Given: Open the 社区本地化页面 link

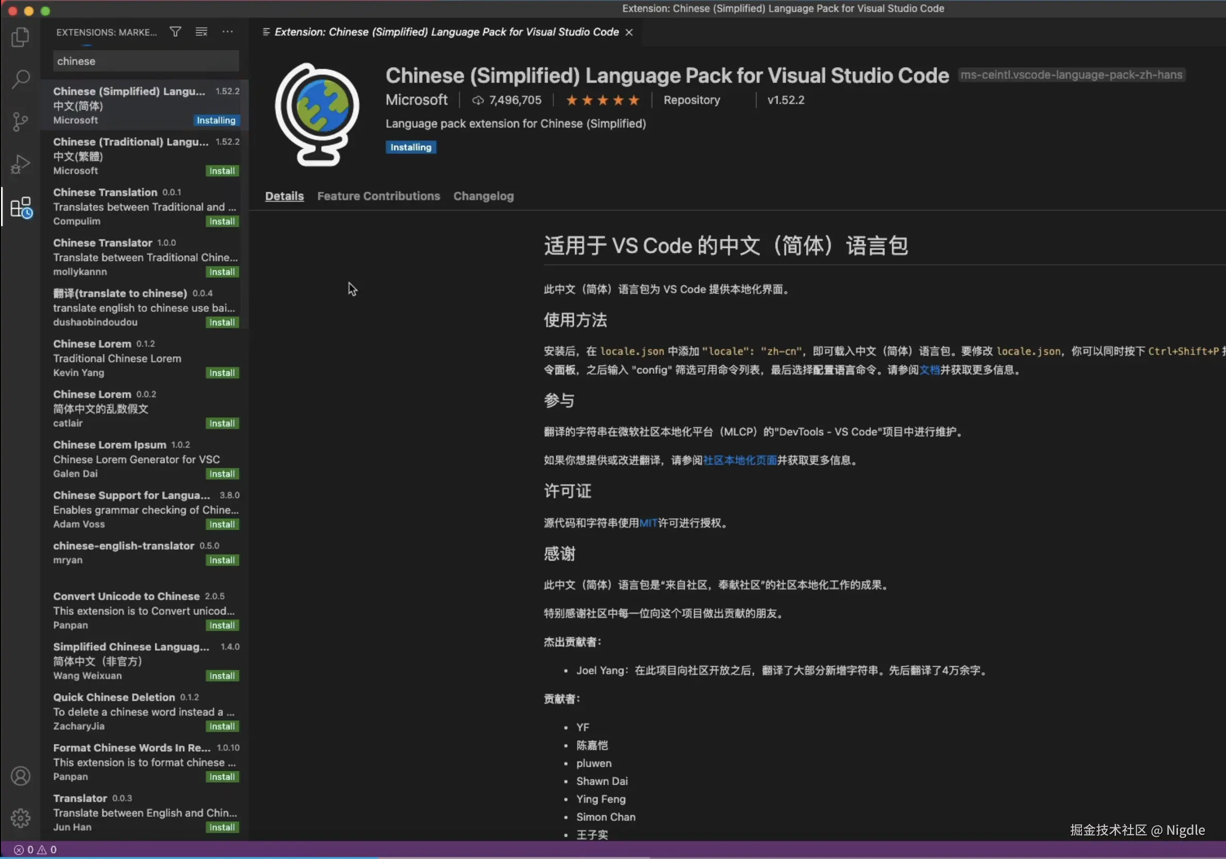Looking at the screenshot, I should point(740,460).
